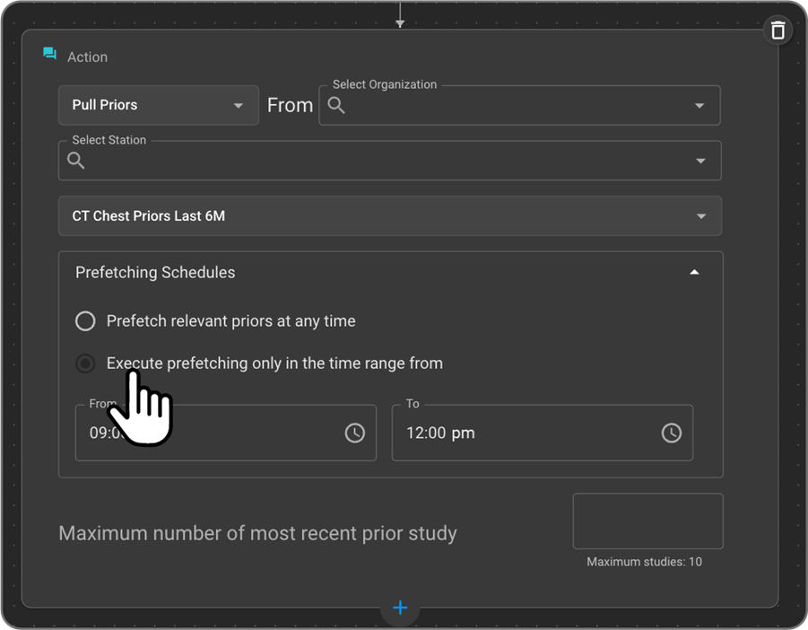Focus the Select Organization text field
The width and height of the screenshot is (808, 630).
point(516,106)
